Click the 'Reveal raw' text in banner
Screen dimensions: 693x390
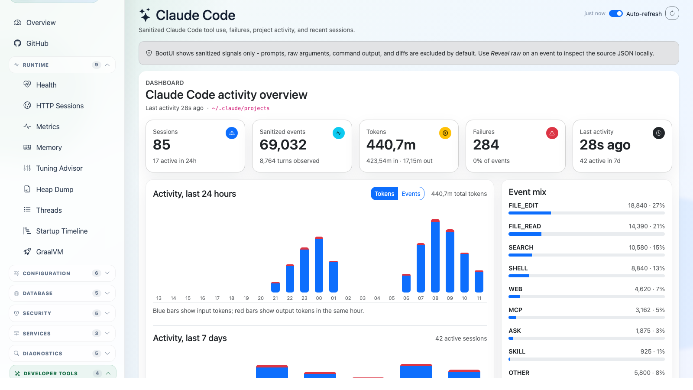[506, 53]
